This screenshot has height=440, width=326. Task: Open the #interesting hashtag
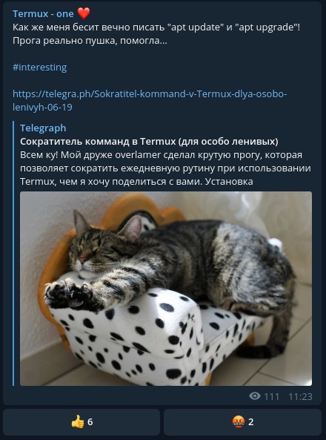40,68
